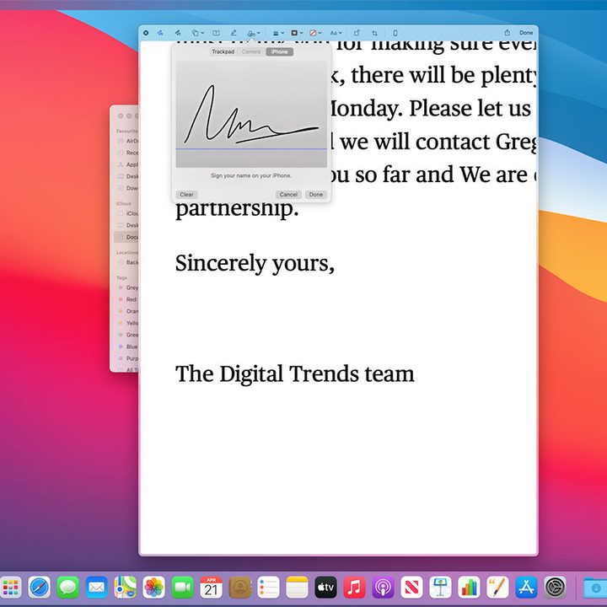Open the Text Style Aa dropdown
Viewport: 607px width, 607px height.
click(336, 33)
